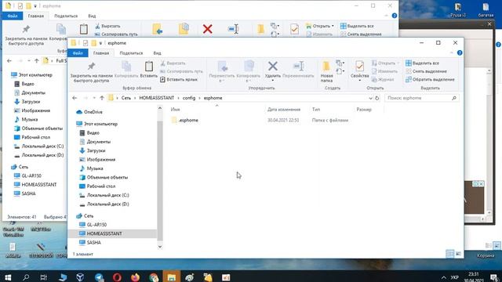The width and height of the screenshot is (502, 282).
Task: Expand the address bar history dropdown
Action: pyautogui.click(x=370, y=98)
